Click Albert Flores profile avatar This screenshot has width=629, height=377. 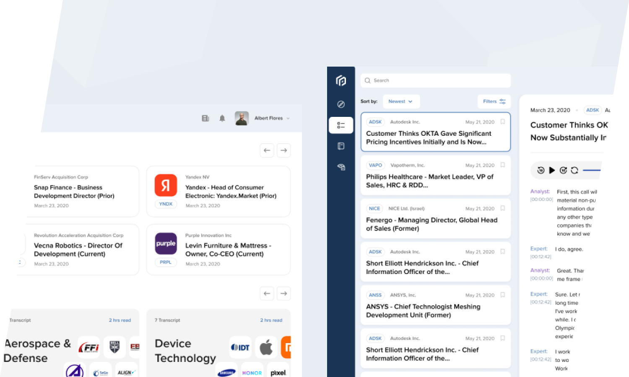(242, 118)
